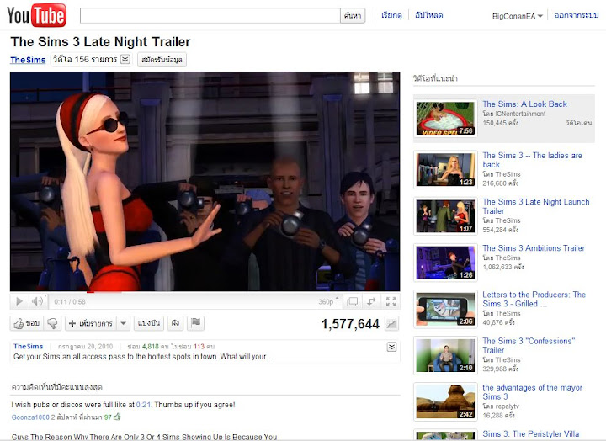Image resolution: width=606 pixels, height=441 pixels.
Task: Expand the 156 videos list dropdown
Action: [x=125, y=60]
